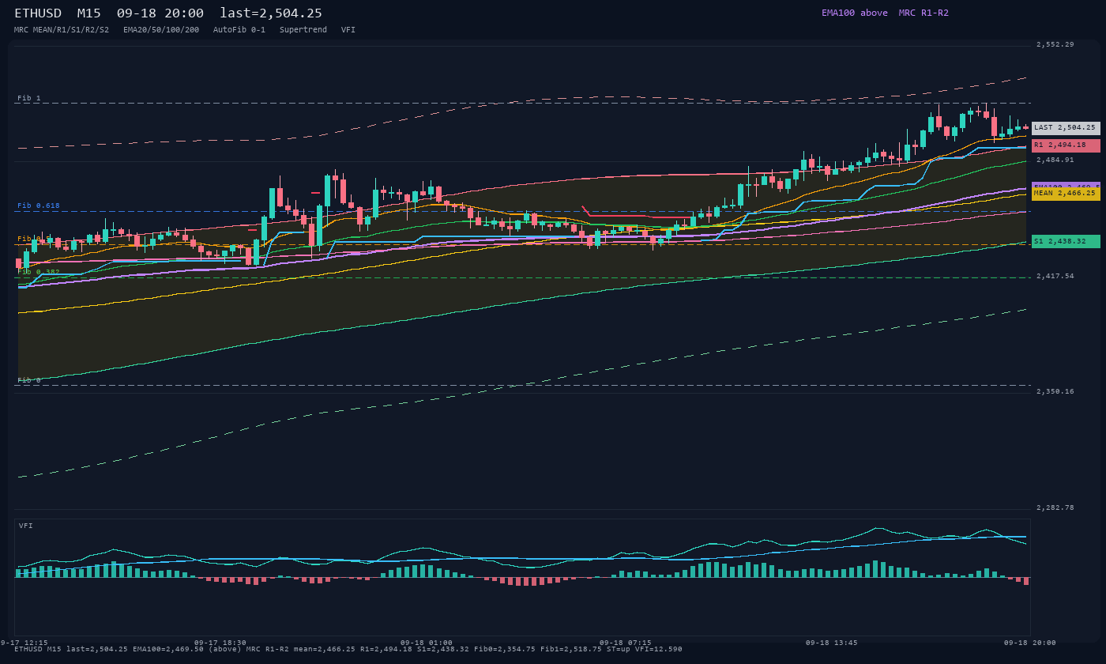
Task: Select the VFI label in the indicator list
Action: [348, 30]
